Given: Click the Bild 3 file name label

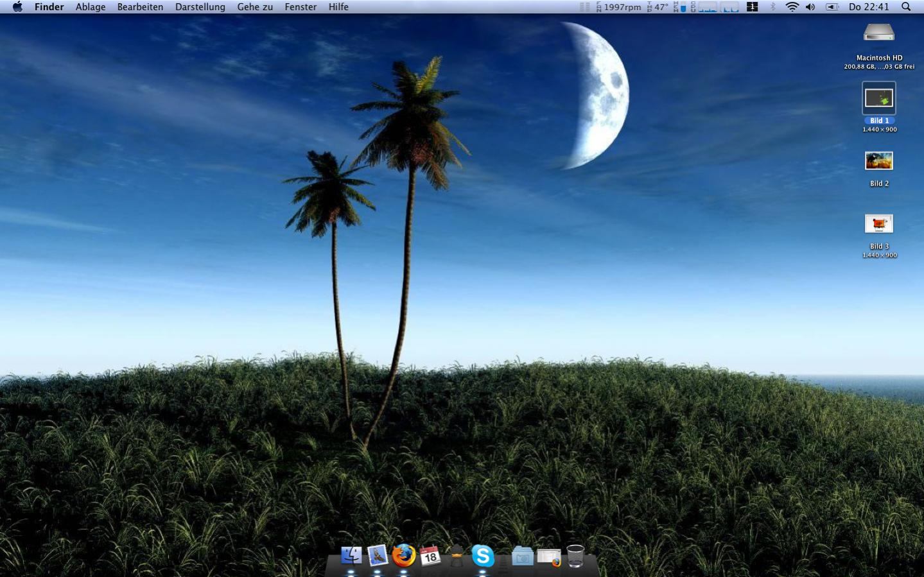Looking at the screenshot, I should point(879,246).
